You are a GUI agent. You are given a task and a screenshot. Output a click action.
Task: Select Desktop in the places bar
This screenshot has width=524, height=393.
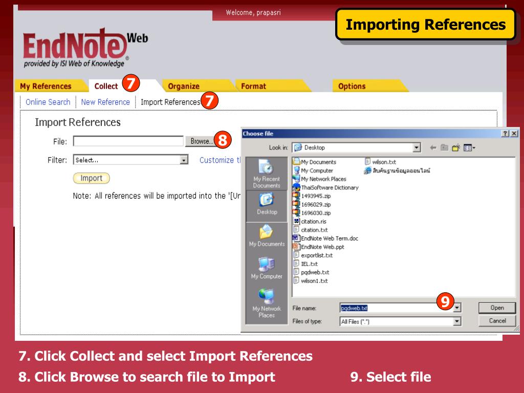[267, 205]
